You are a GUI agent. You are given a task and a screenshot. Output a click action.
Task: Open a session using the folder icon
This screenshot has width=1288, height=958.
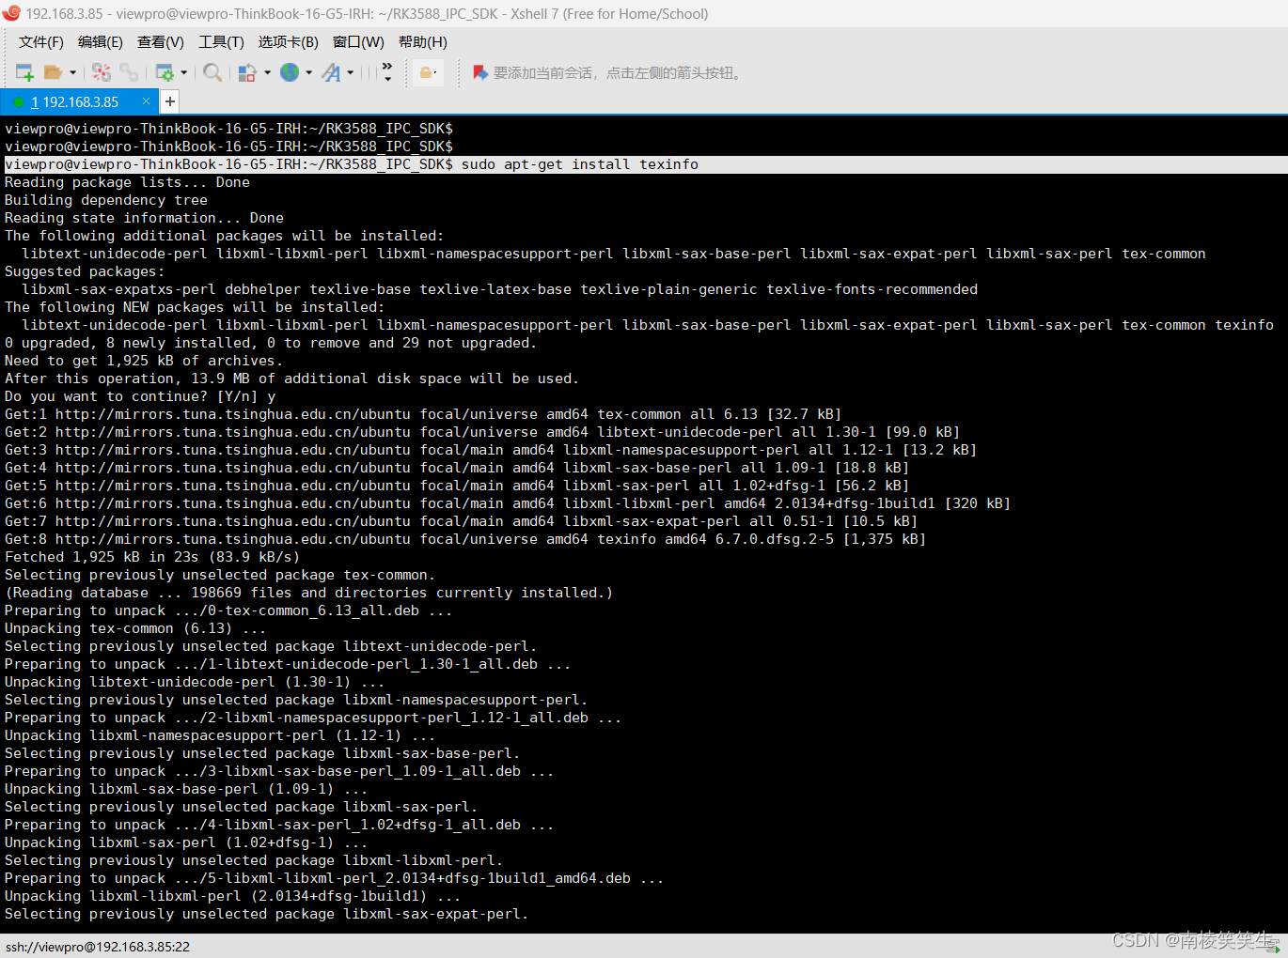54,71
